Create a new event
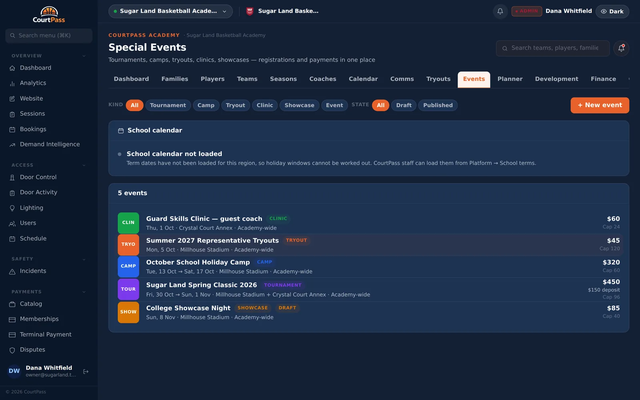The width and height of the screenshot is (640, 400). tap(600, 105)
